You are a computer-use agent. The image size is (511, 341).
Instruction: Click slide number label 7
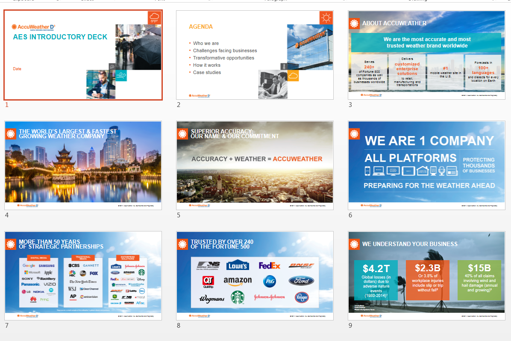pyautogui.click(x=7, y=325)
